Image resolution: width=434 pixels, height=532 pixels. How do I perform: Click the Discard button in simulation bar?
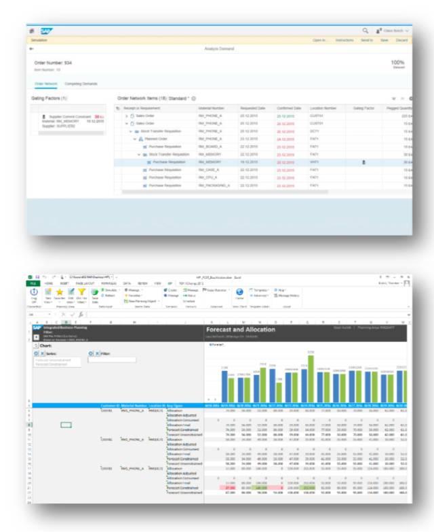[x=402, y=40]
